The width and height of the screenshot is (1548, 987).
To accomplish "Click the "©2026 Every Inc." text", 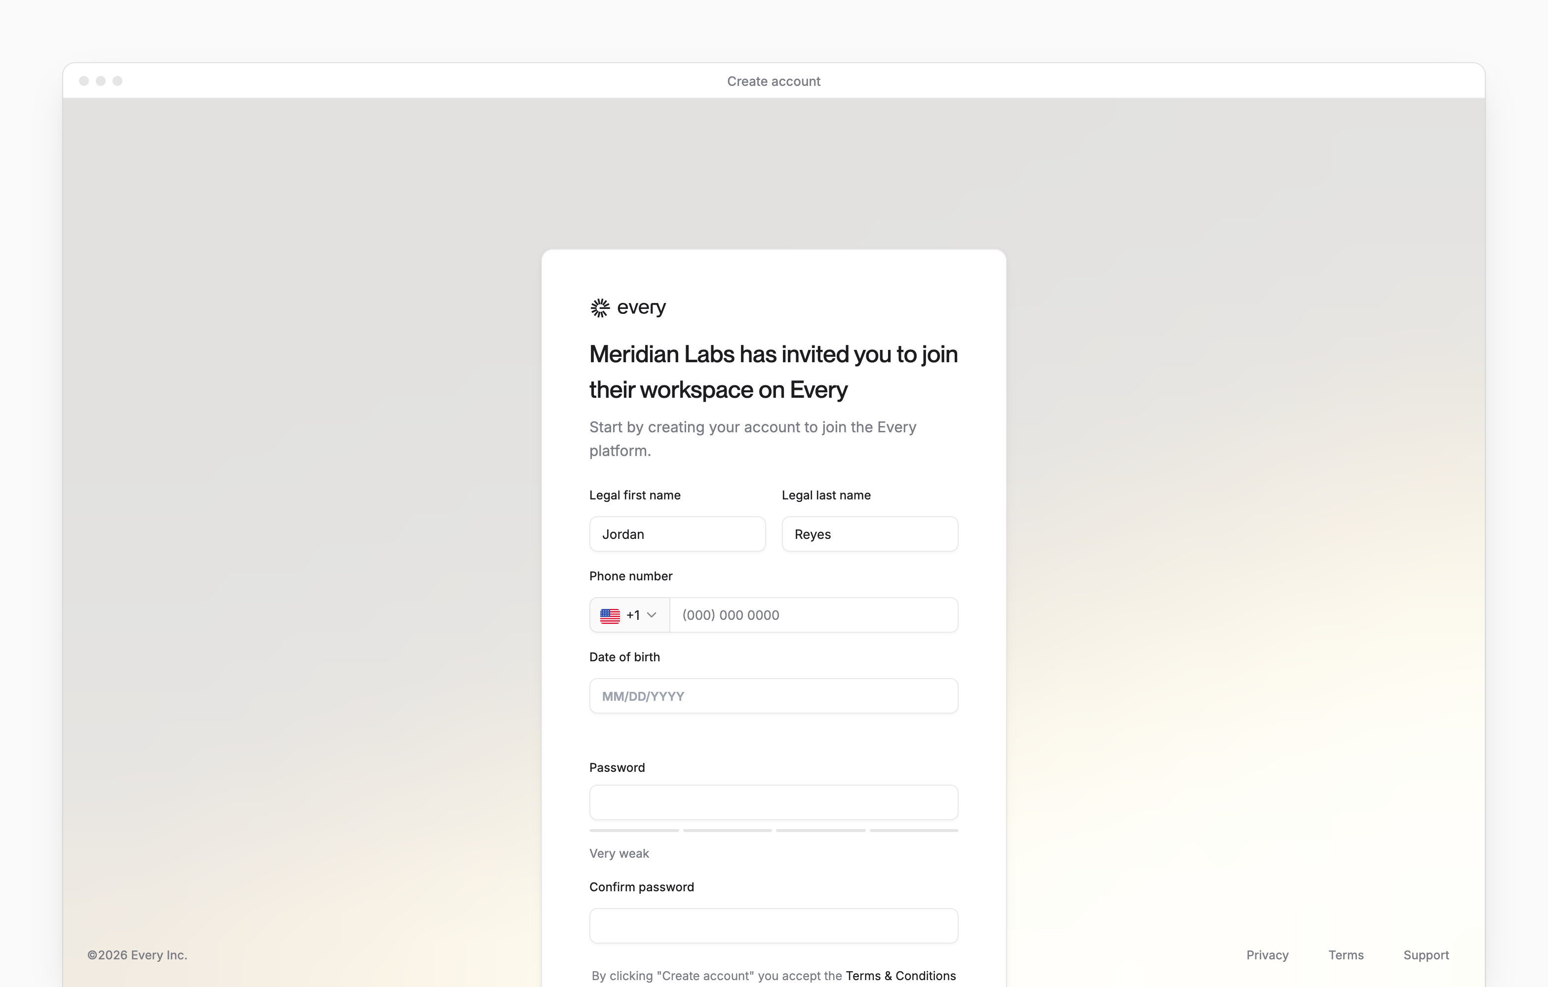I will (x=137, y=955).
